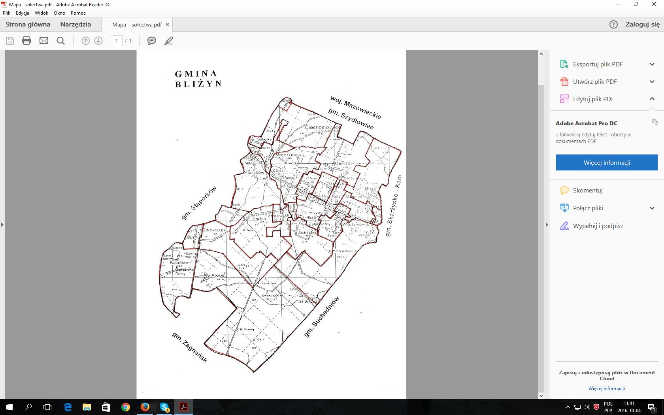Click the Print icon
The height and width of the screenshot is (415, 664).
coord(26,41)
